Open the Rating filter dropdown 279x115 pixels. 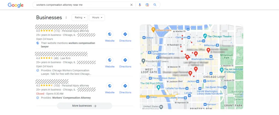80,18
